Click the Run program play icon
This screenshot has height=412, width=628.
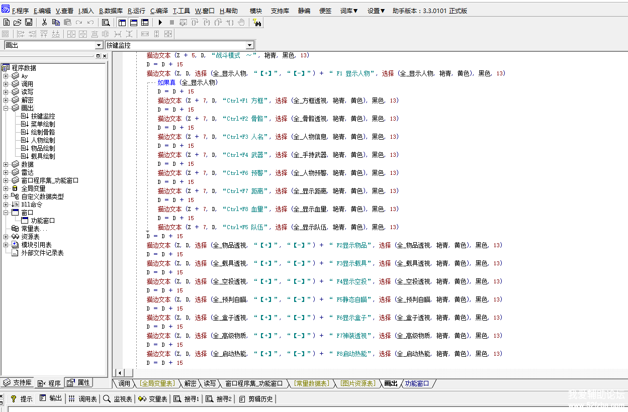pyautogui.click(x=160, y=22)
